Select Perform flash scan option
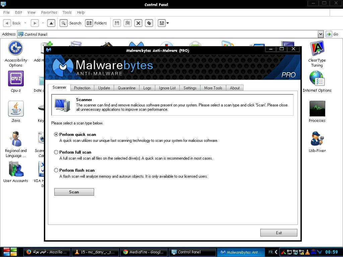 pos(56,170)
